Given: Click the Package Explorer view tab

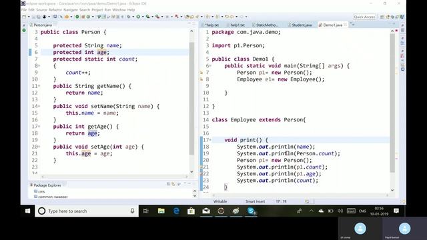Looking at the screenshot, I should coord(47,185).
